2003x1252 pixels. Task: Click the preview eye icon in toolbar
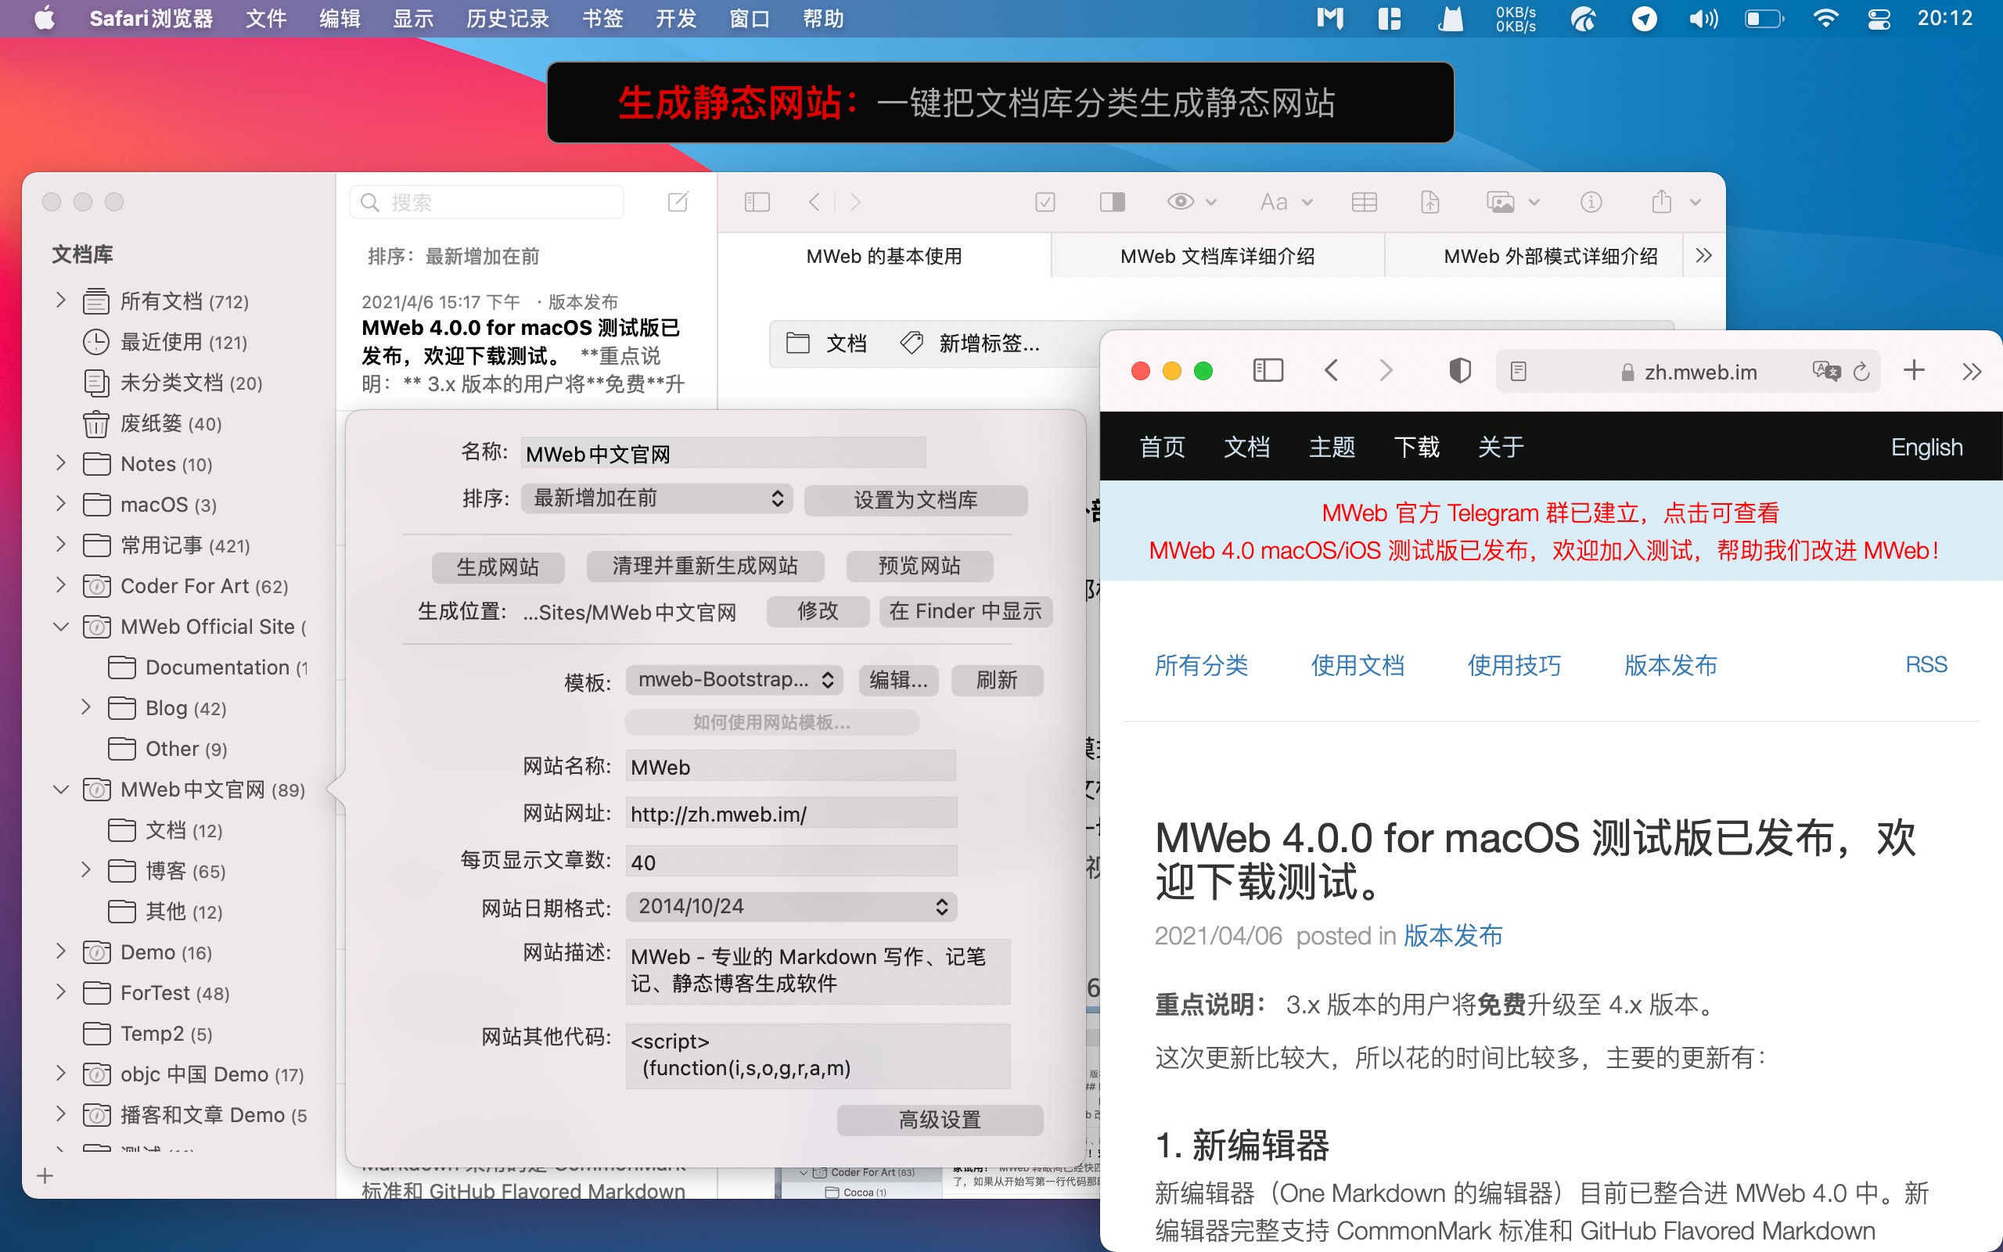point(1180,202)
